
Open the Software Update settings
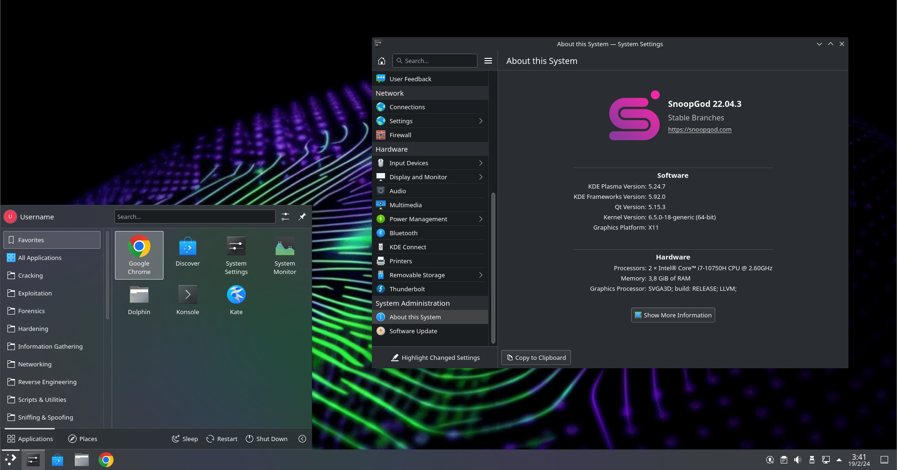point(430,331)
